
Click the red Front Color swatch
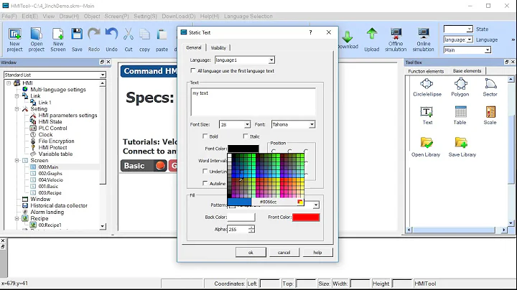(306, 217)
